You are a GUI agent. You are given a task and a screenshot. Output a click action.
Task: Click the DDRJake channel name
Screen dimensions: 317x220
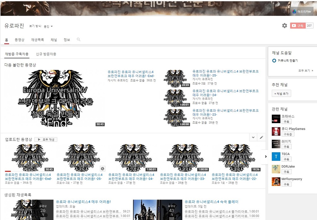pos(288,166)
